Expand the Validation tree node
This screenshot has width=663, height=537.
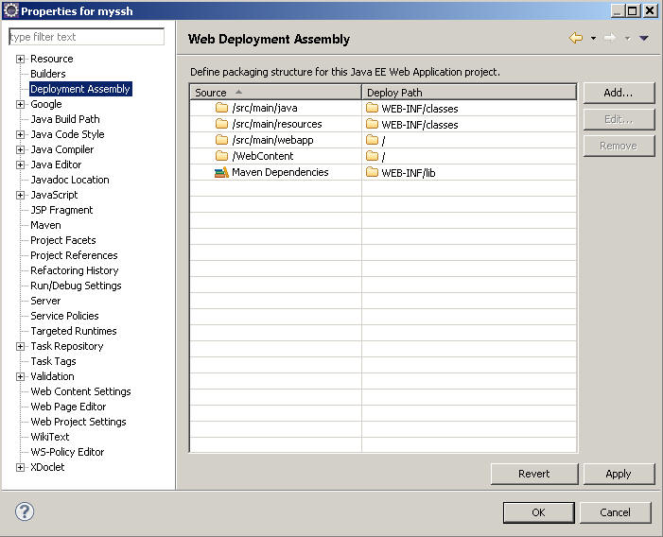[20, 376]
